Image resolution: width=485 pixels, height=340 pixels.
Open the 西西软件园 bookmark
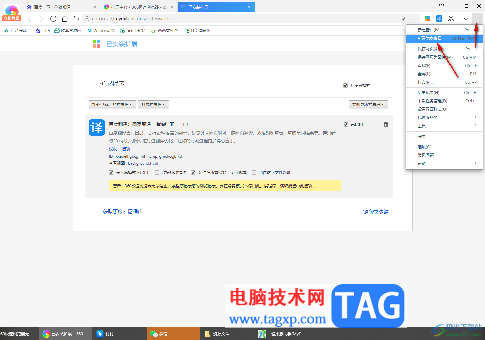pos(165,31)
